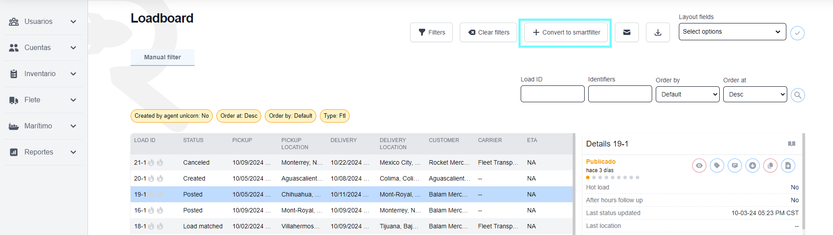The image size is (833, 235).
Task: Click the Publicado status label in Details
Action: 601,162
